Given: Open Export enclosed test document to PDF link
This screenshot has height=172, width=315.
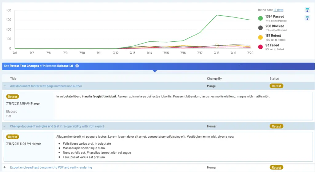Looking at the screenshot, I should [x=51, y=167].
